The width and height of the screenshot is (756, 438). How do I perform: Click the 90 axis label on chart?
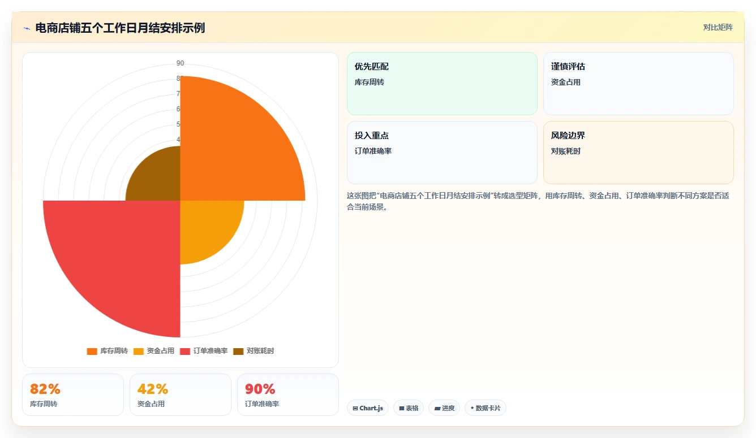click(x=180, y=63)
